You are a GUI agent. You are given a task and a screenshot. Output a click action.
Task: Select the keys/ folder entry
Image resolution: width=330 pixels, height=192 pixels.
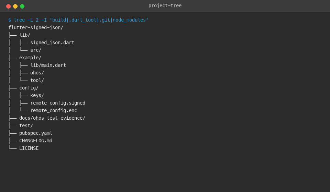37,95
